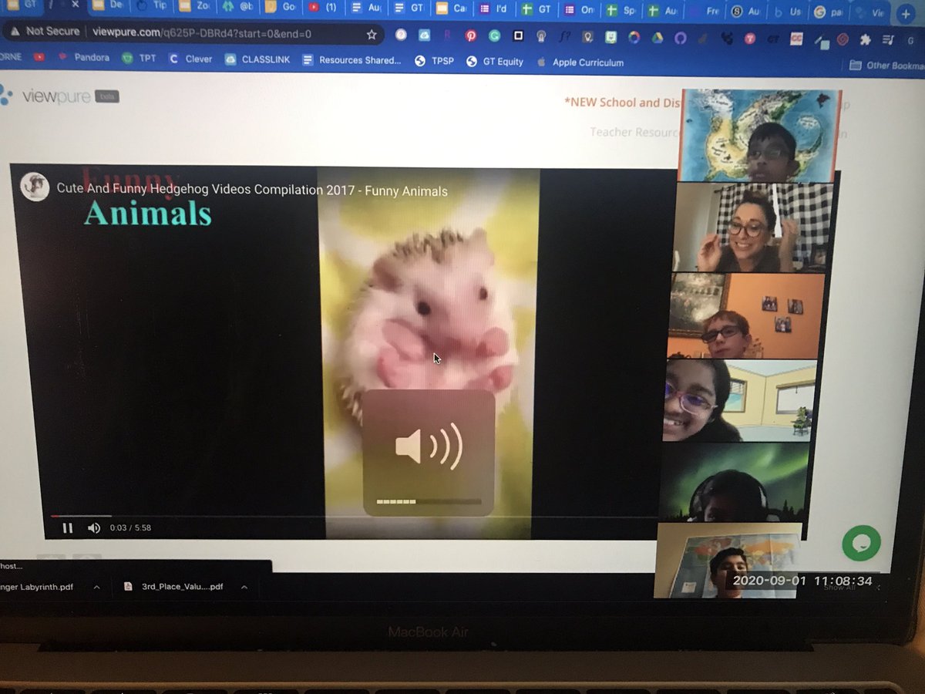This screenshot has width=925, height=694.
Task: Switch to the 'Ca' browser tab
Action: pos(452,8)
